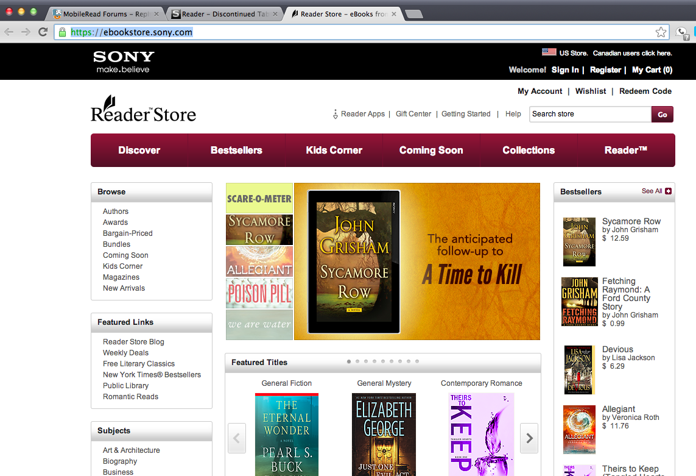
Task: Reload the page with the refresh icon
Action: pyautogui.click(x=43, y=32)
